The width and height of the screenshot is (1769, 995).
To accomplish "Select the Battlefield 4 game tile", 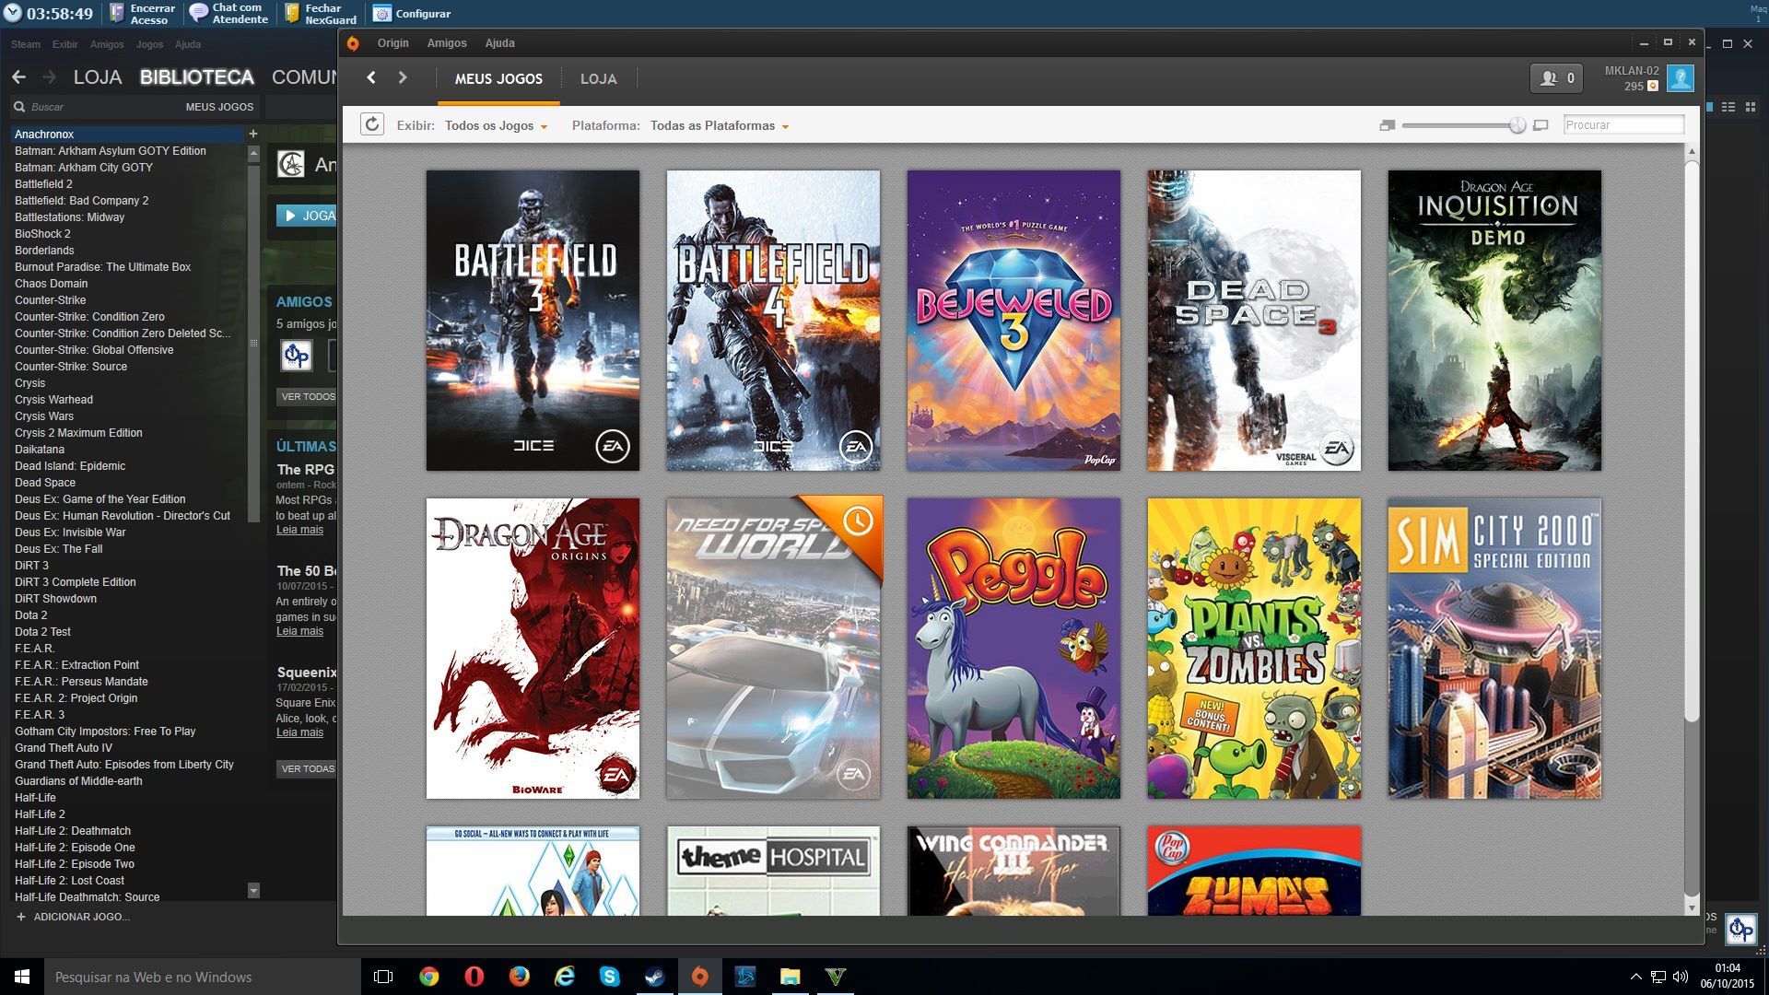I will click(773, 321).
